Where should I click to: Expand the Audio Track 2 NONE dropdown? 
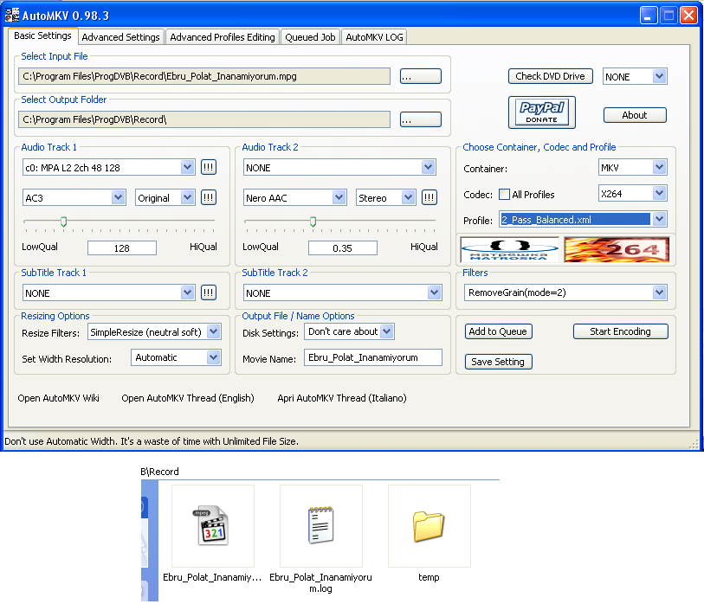pos(339,167)
